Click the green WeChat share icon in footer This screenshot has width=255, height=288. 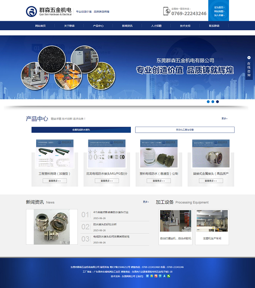[169, 276]
